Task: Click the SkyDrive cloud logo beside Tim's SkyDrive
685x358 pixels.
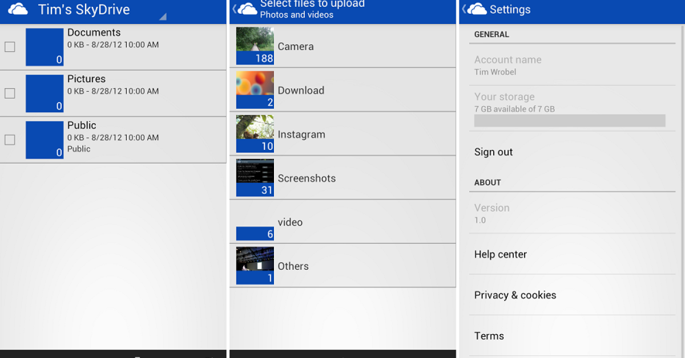Action: point(18,10)
